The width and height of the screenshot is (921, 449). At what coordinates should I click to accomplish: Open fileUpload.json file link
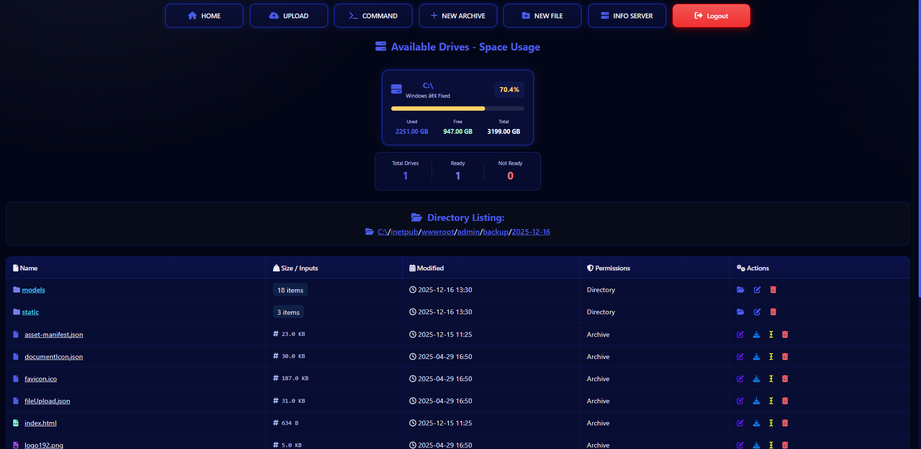tap(47, 401)
